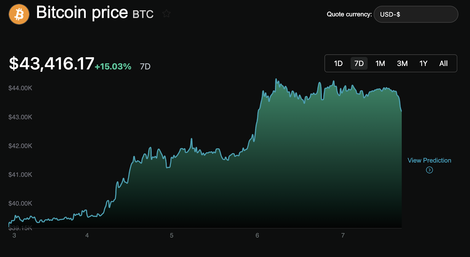Click the $40.00K axis label
Screen dimensions: 470x257
20,203
